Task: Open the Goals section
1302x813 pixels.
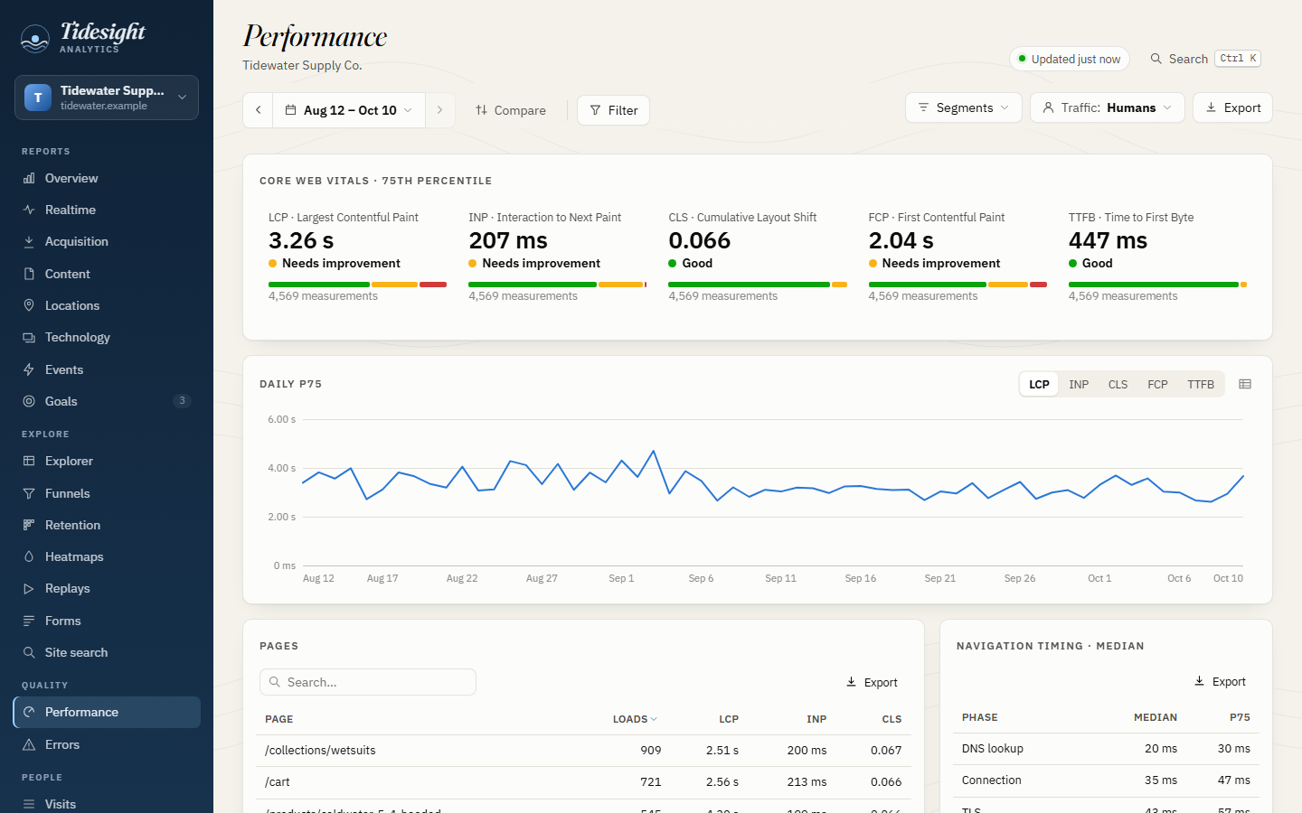Action: (107, 401)
